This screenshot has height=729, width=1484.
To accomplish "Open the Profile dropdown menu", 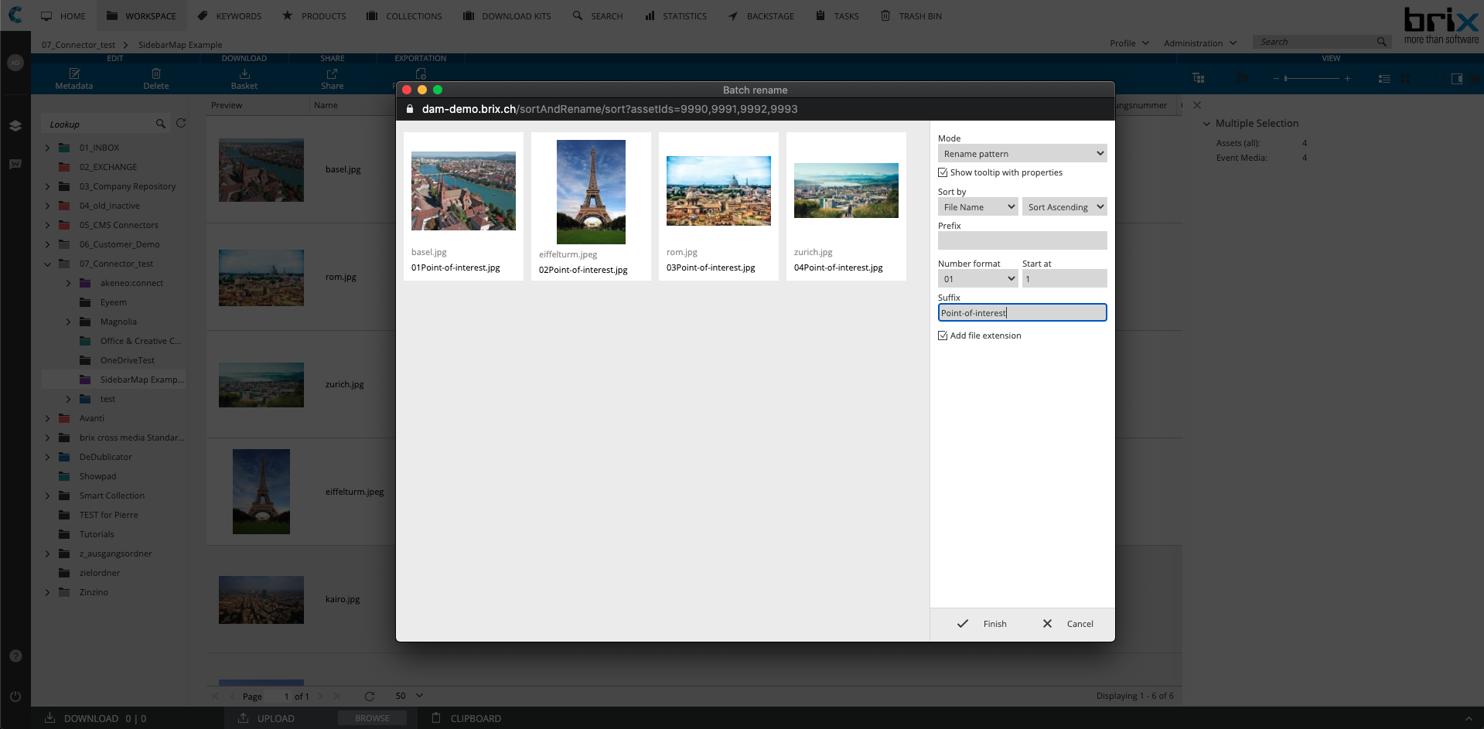I will [1129, 43].
